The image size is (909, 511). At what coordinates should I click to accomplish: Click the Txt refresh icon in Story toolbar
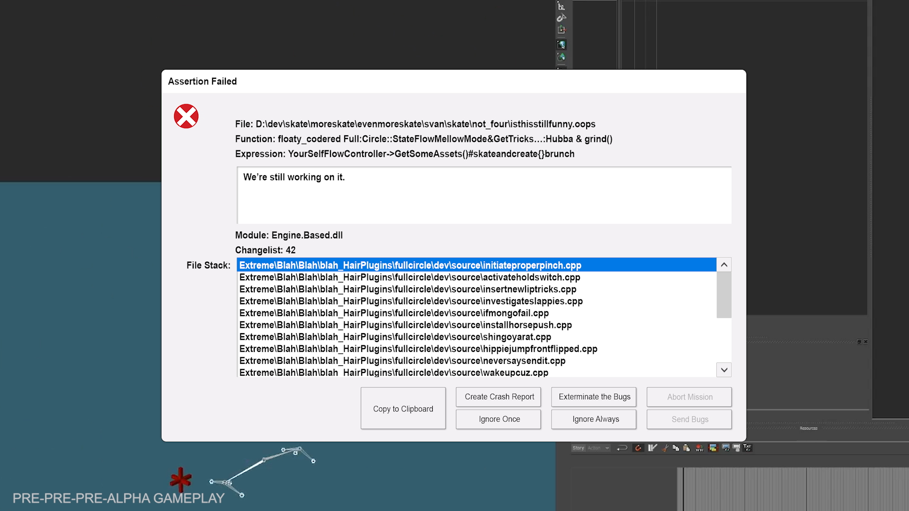click(748, 448)
